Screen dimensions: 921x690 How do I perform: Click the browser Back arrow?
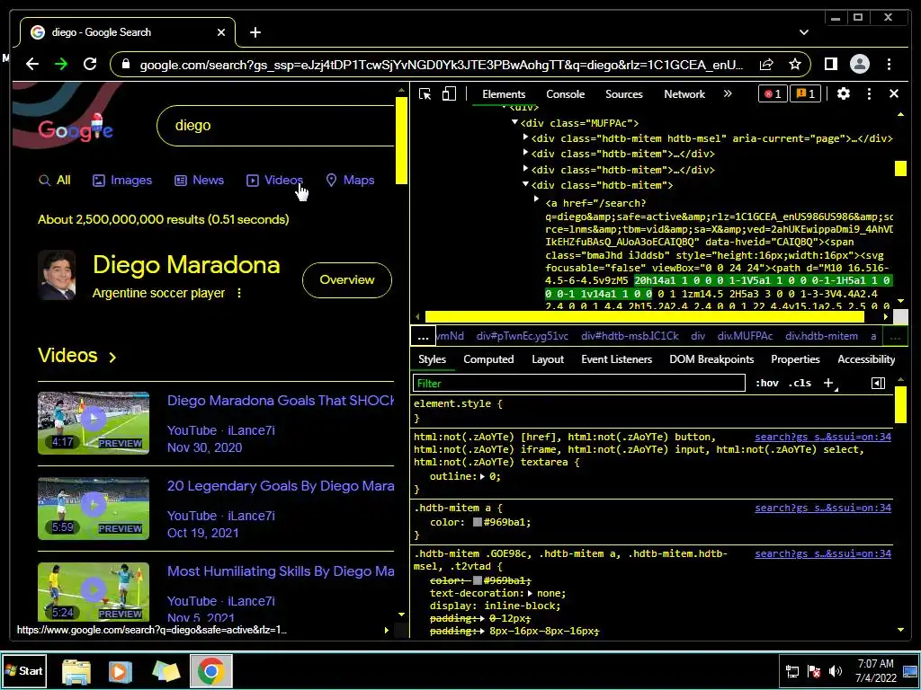click(32, 64)
